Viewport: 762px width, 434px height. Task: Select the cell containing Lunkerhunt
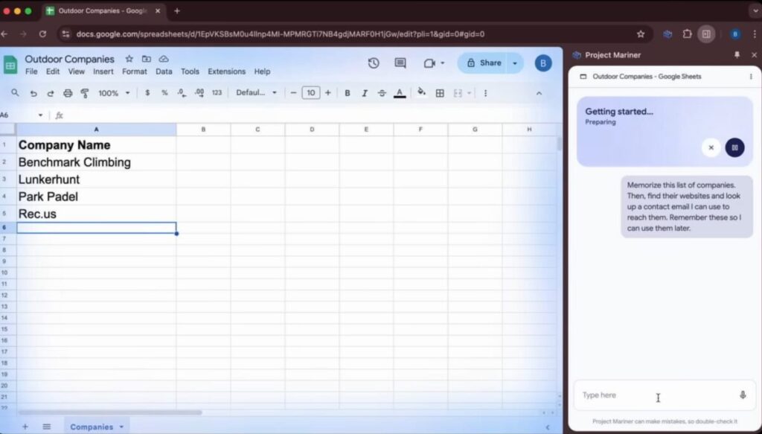click(x=97, y=179)
